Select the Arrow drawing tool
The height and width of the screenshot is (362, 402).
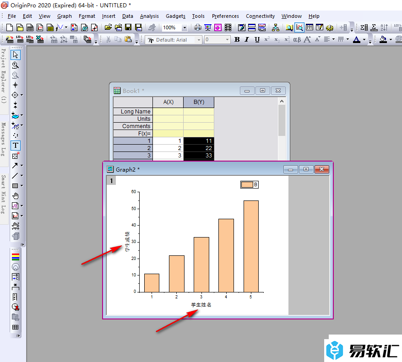coord(15,166)
